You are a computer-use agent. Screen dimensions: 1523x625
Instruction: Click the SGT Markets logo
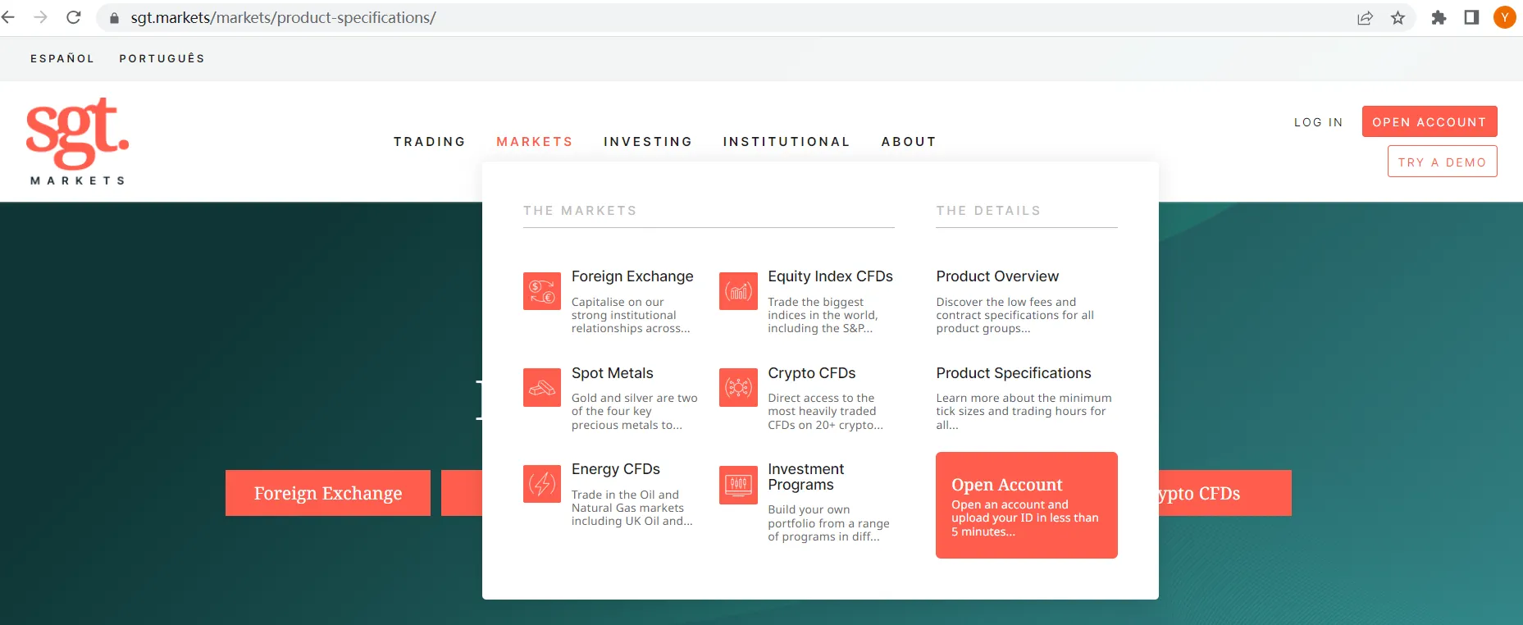tap(78, 141)
